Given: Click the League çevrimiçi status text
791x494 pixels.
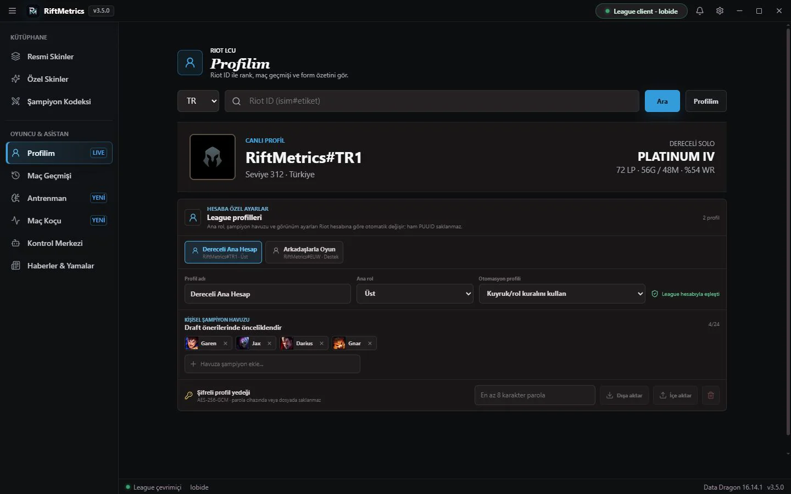Looking at the screenshot, I should [157, 487].
